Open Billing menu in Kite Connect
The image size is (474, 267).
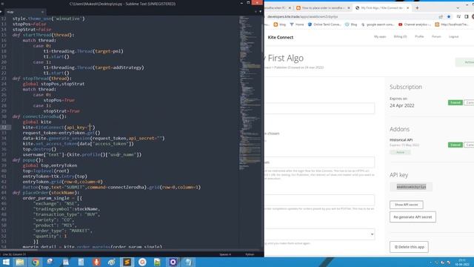(x=400, y=36)
